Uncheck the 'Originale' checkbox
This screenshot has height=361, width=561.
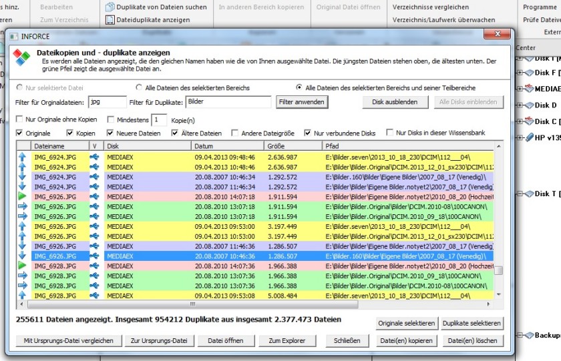coord(19,133)
